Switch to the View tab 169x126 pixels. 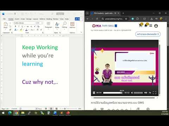(x=62, y=19)
